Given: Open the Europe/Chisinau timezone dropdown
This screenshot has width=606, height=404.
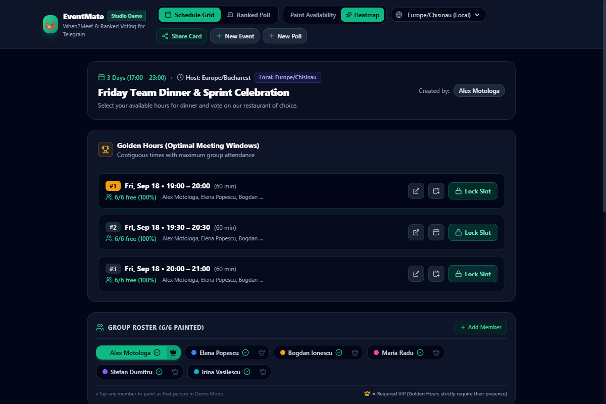Looking at the screenshot, I should (438, 15).
